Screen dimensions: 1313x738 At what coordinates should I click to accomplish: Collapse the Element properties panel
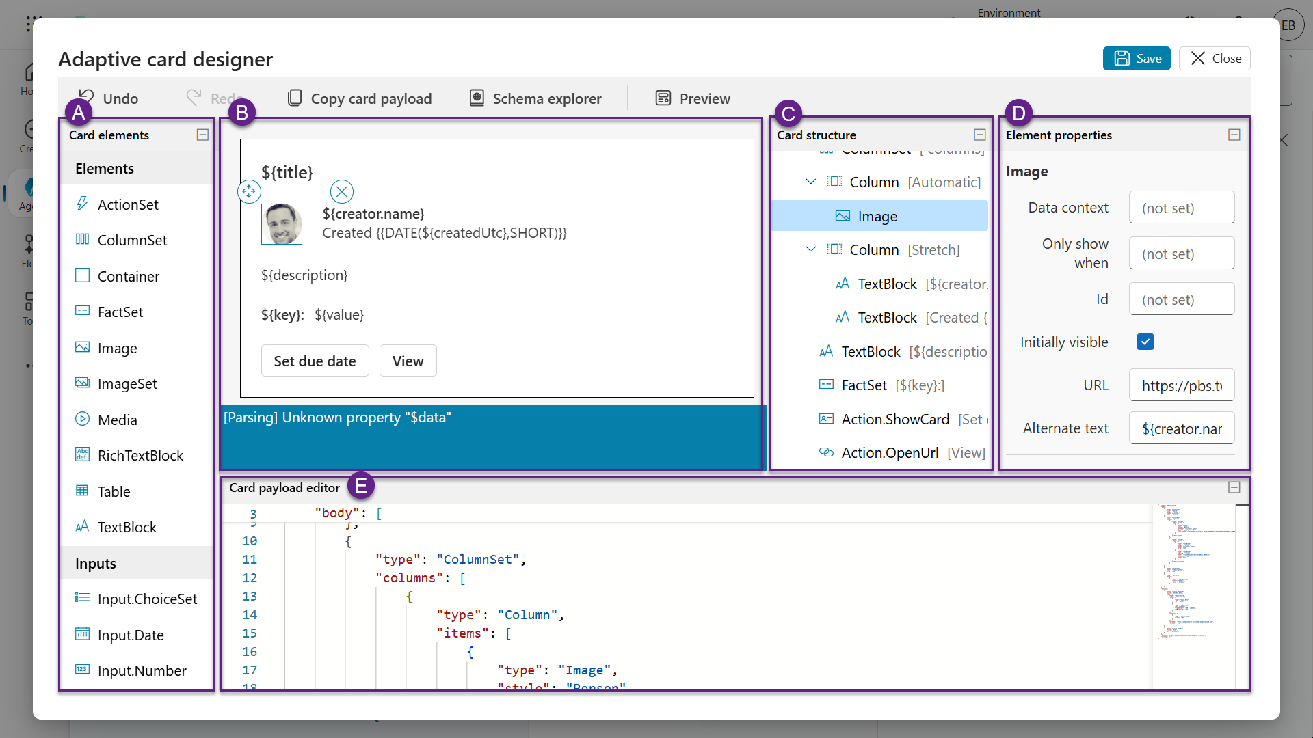pyautogui.click(x=1234, y=135)
